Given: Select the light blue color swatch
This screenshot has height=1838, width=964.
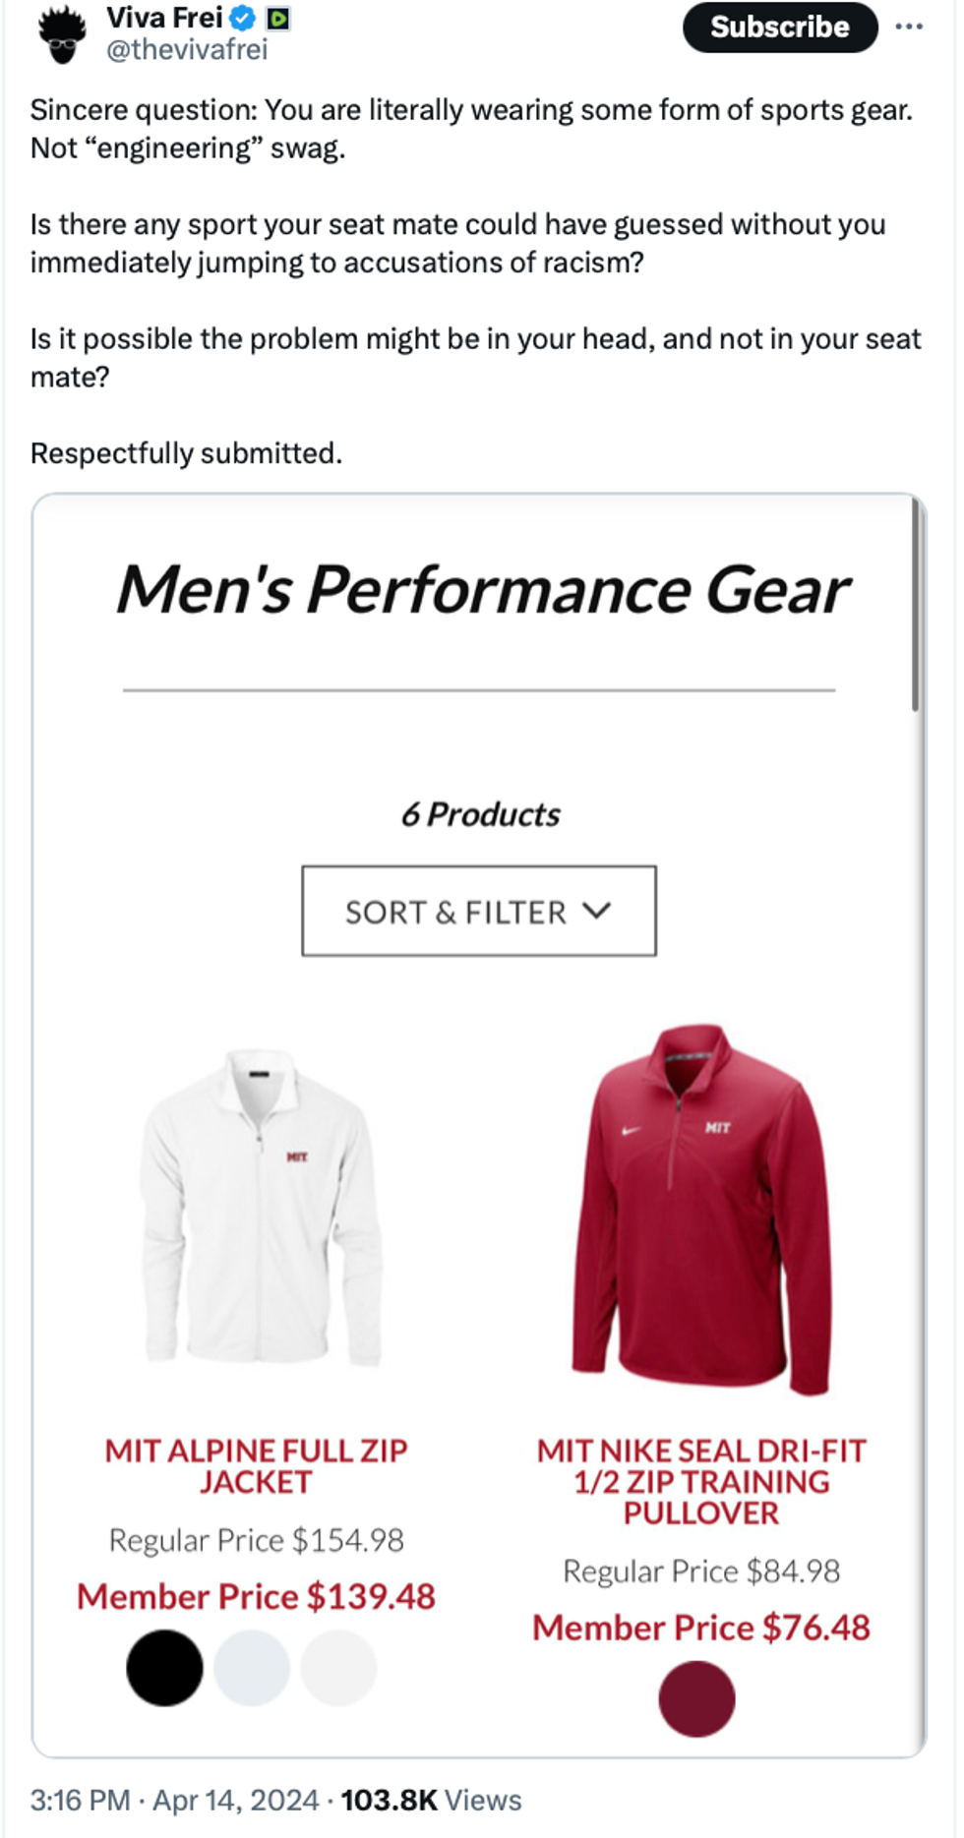Looking at the screenshot, I should [x=252, y=1667].
